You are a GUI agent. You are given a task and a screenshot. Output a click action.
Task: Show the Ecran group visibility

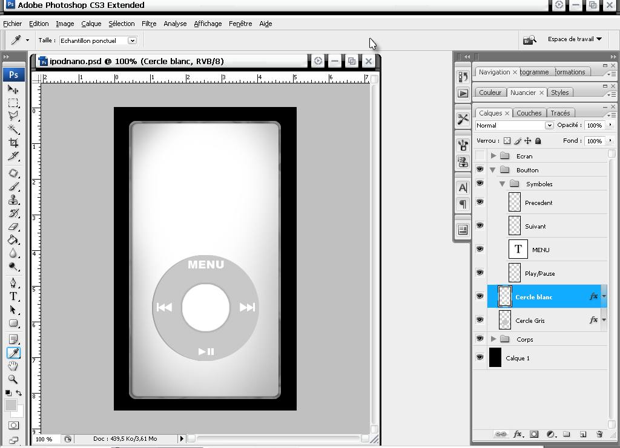pyautogui.click(x=480, y=156)
